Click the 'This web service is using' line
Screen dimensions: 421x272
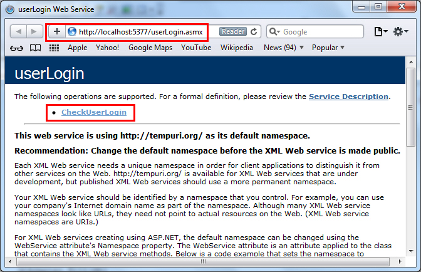(x=162, y=136)
